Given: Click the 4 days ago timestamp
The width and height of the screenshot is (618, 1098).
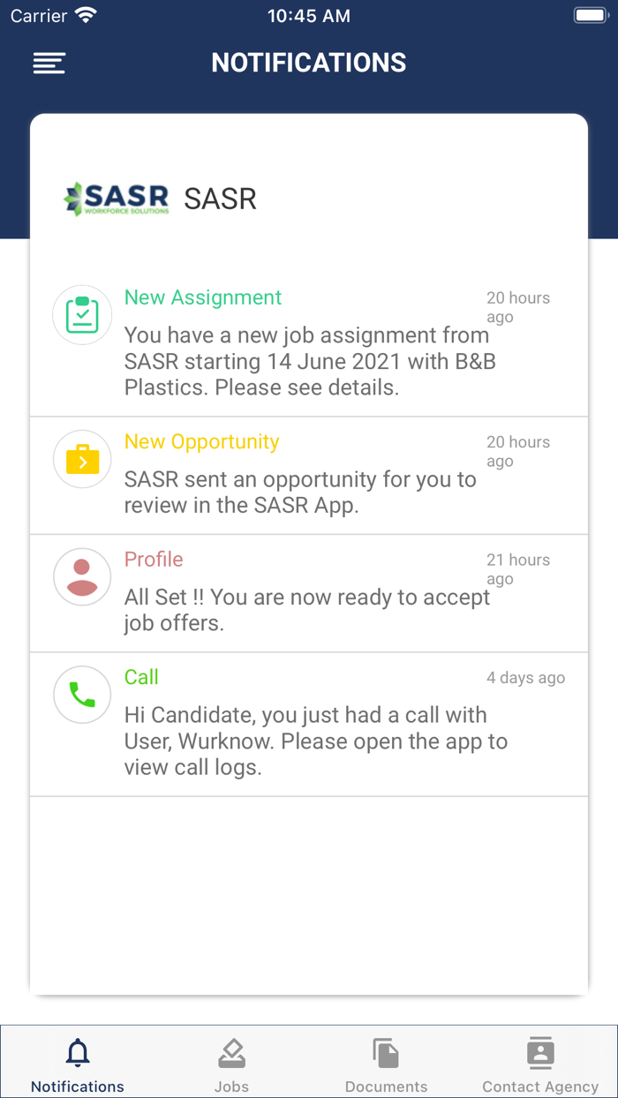Looking at the screenshot, I should (x=525, y=677).
